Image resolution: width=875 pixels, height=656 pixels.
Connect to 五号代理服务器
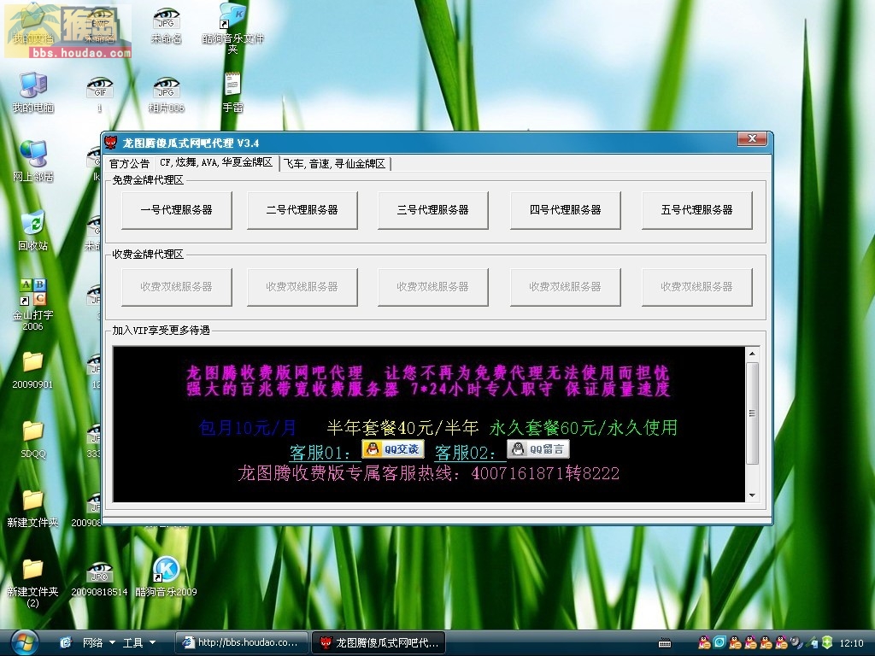pyautogui.click(x=697, y=210)
